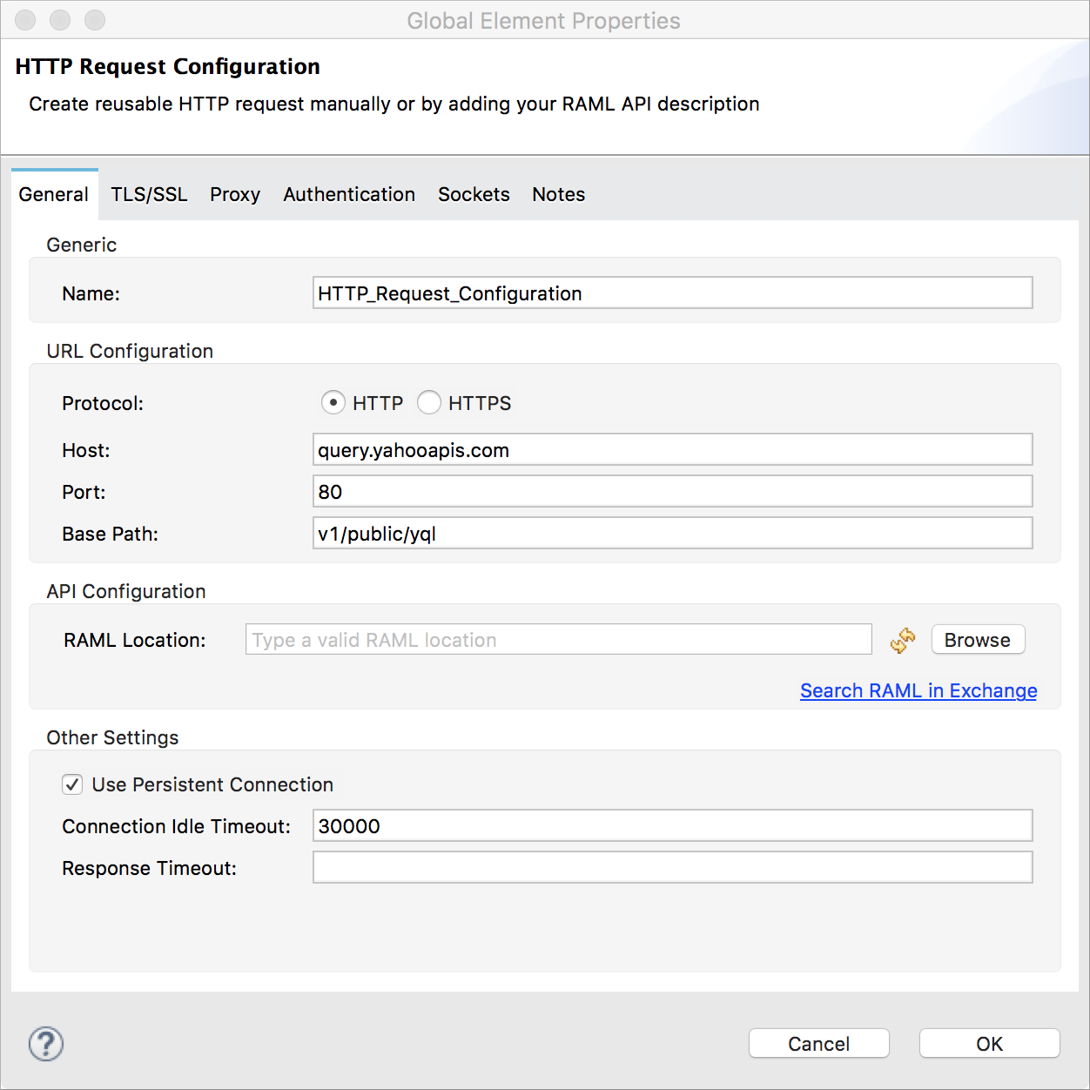Click the Browse button for RAML
Image resolution: width=1090 pixels, height=1090 pixels.
pyautogui.click(x=977, y=639)
